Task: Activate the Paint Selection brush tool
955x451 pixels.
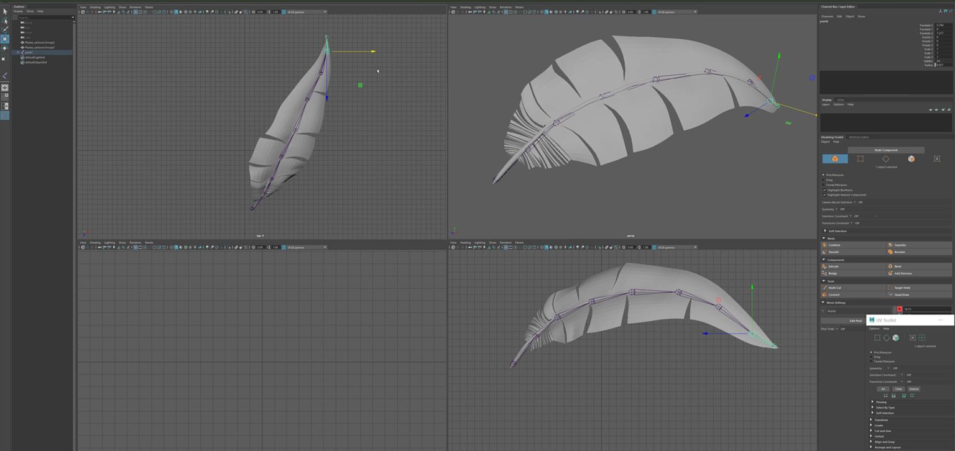Action: pyautogui.click(x=5, y=29)
